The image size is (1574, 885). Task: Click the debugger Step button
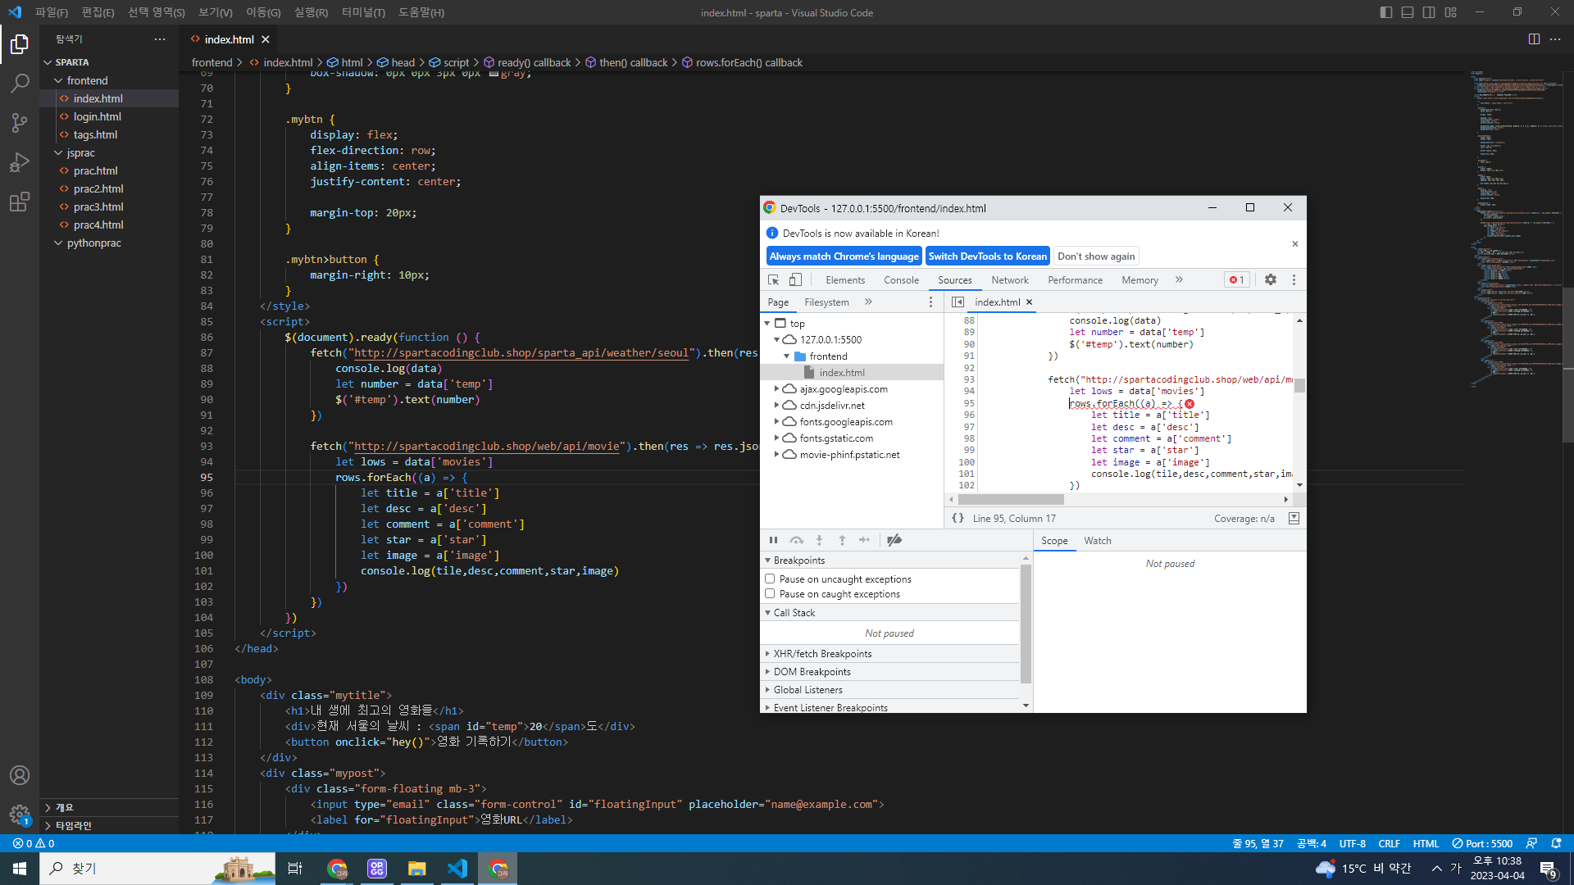point(864,540)
